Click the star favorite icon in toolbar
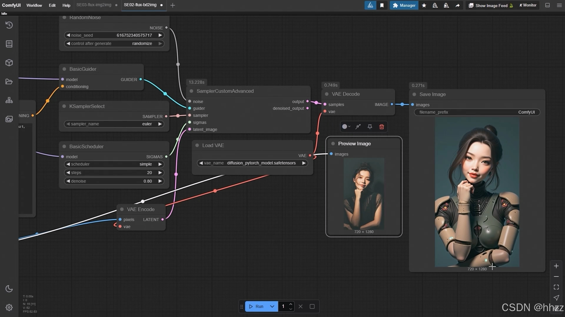Screen dimensions: 565x317 (x=424, y=5)
